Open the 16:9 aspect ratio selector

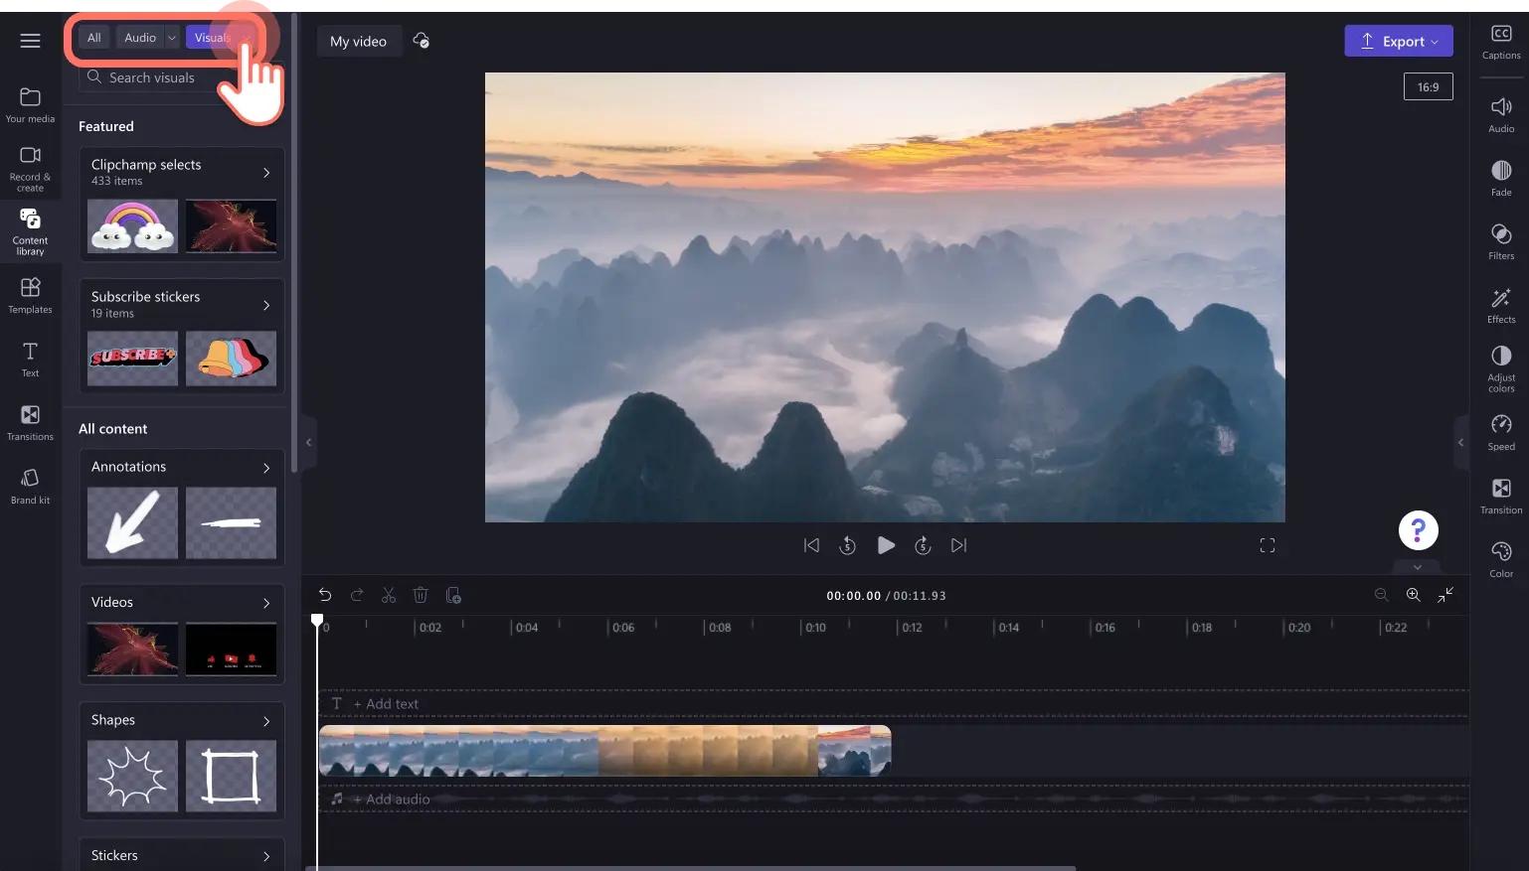(1428, 87)
